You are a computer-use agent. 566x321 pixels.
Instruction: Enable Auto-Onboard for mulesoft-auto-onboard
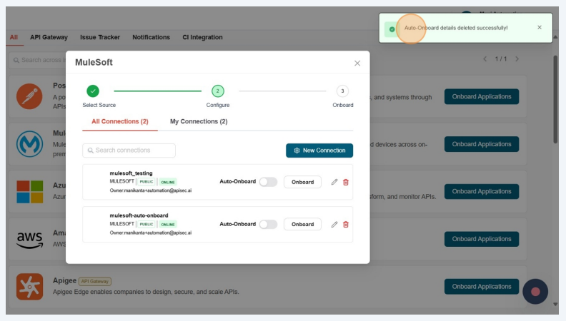tap(268, 224)
